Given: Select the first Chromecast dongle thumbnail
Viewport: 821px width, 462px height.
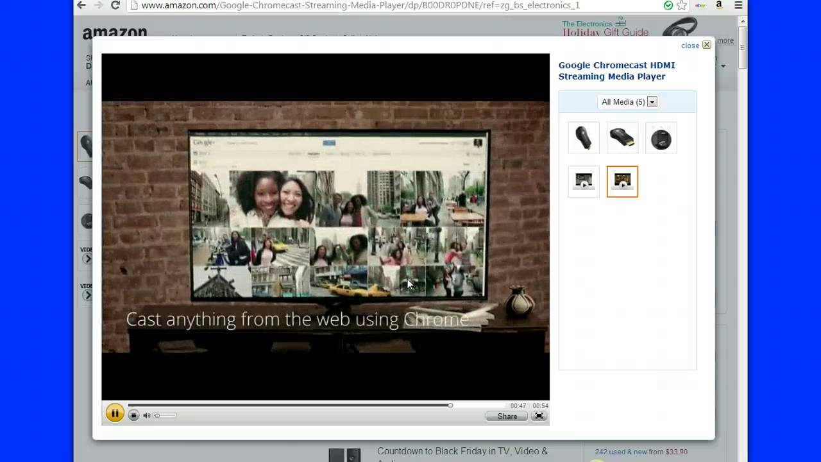Looking at the screenshot, I should [584, 137].
